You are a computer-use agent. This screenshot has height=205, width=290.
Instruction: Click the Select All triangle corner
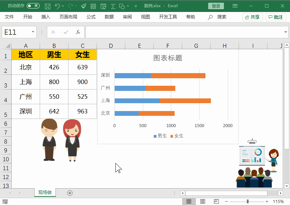8,45
